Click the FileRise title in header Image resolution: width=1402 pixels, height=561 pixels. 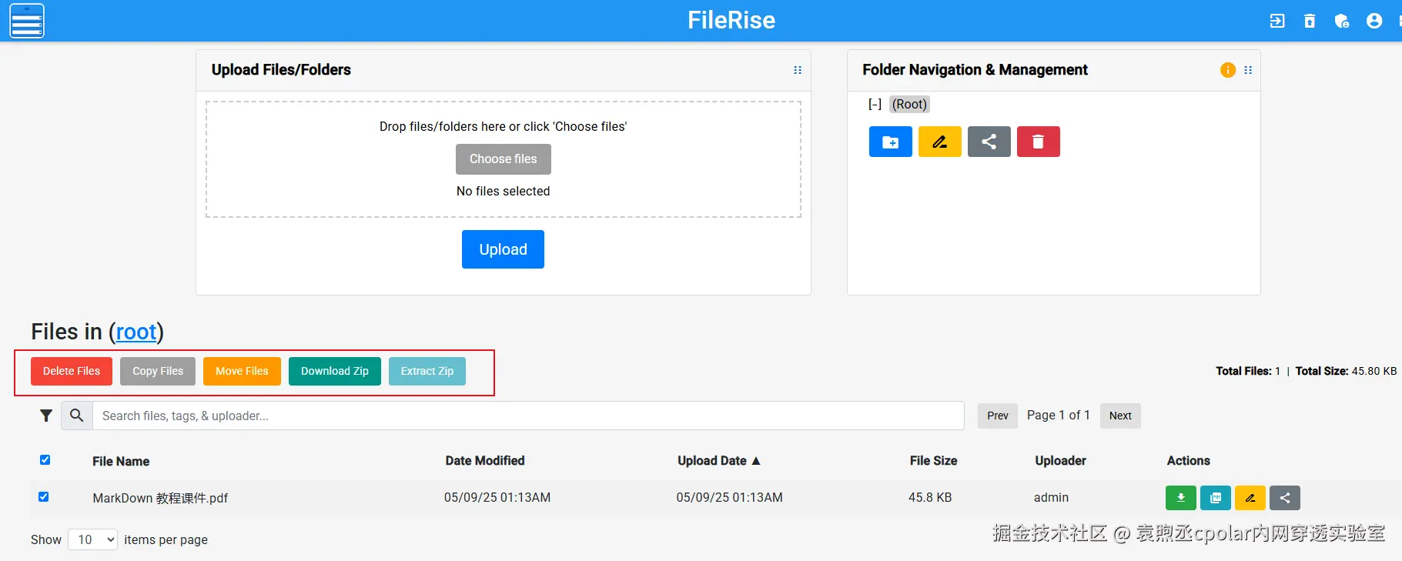coord(731,20)
